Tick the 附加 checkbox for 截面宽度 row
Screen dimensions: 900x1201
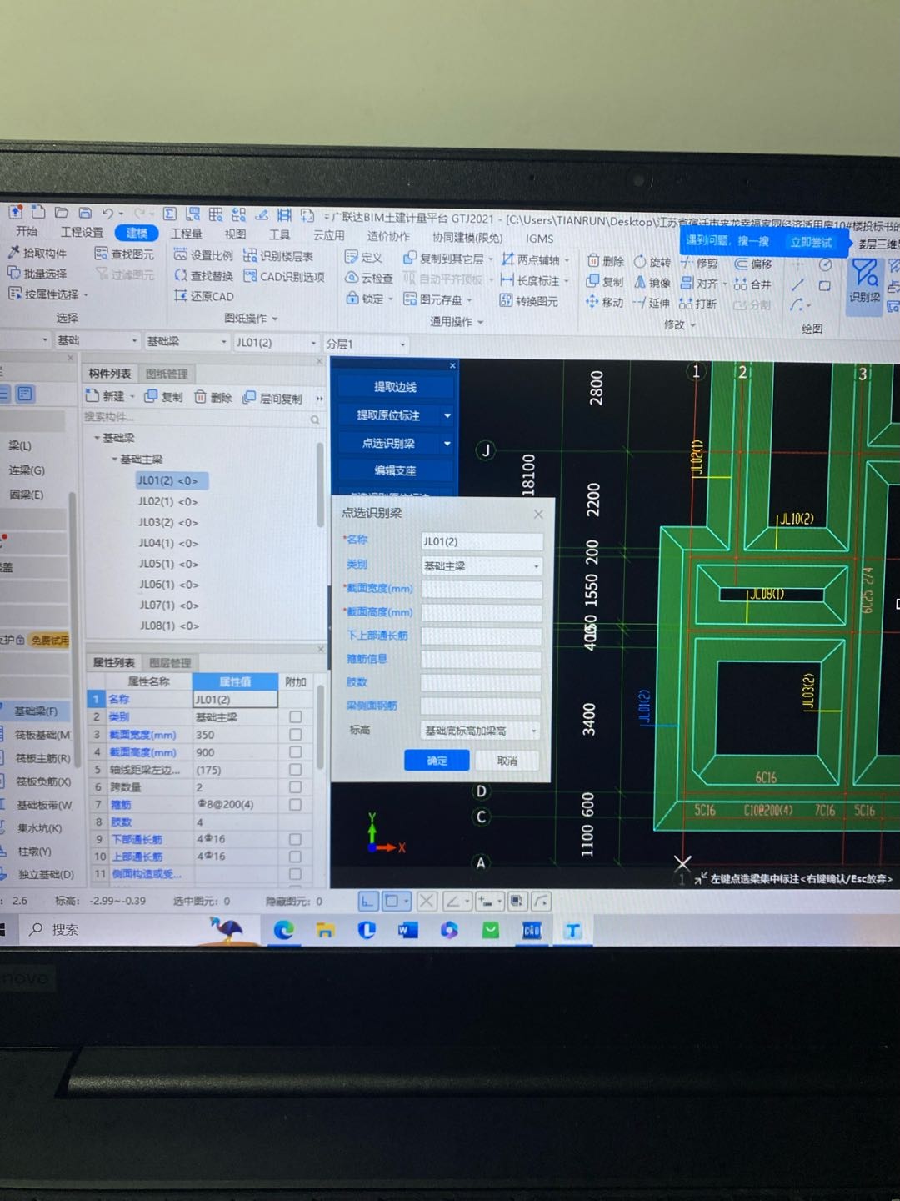pyautogui.click(x=295, y=734)
